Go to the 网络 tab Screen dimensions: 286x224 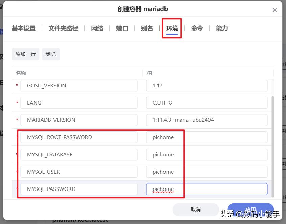(x=97, y=28)
